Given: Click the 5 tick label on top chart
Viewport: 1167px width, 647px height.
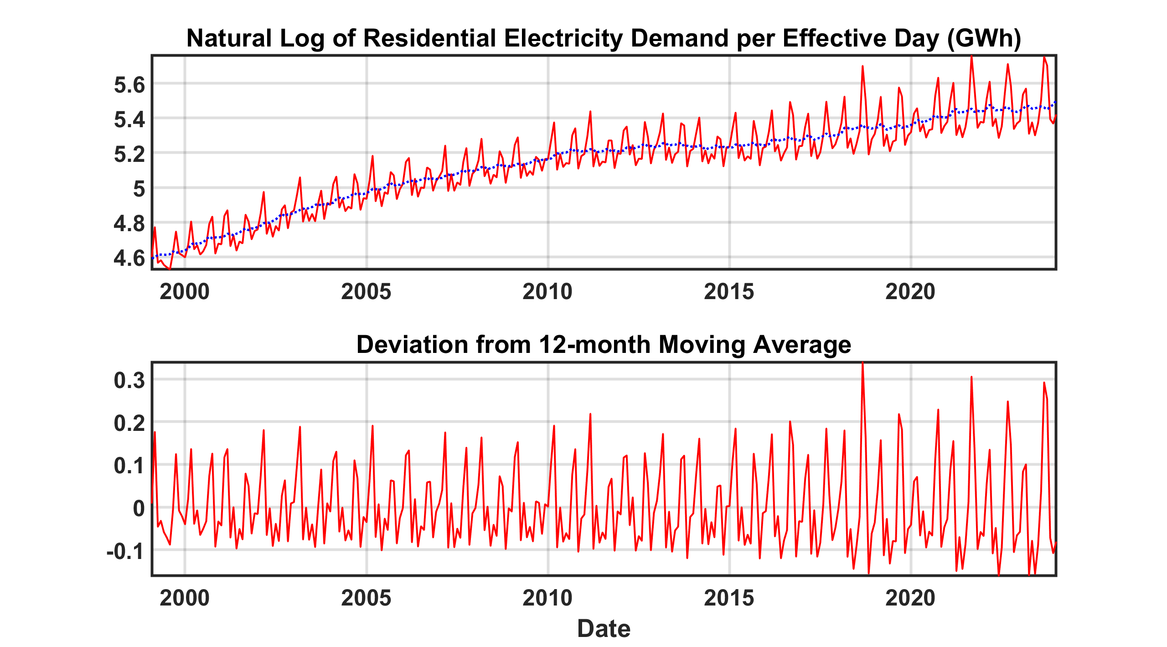Looking at the screenshot, I should click(139, 189).
